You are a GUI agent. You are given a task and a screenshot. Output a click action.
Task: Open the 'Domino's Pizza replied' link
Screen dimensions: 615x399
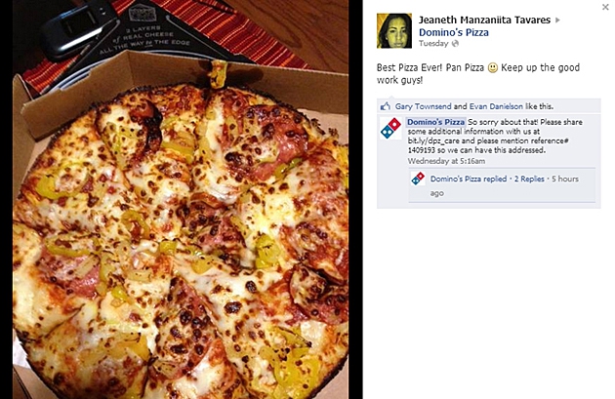point(469,179)
